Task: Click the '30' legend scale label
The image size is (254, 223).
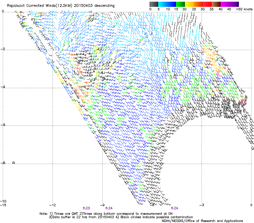Action: [203, 9]
